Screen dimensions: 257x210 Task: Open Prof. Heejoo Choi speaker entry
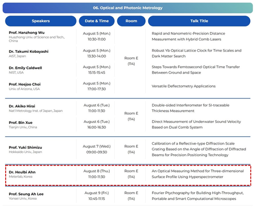pyautogui.click(x=25, y=84)
